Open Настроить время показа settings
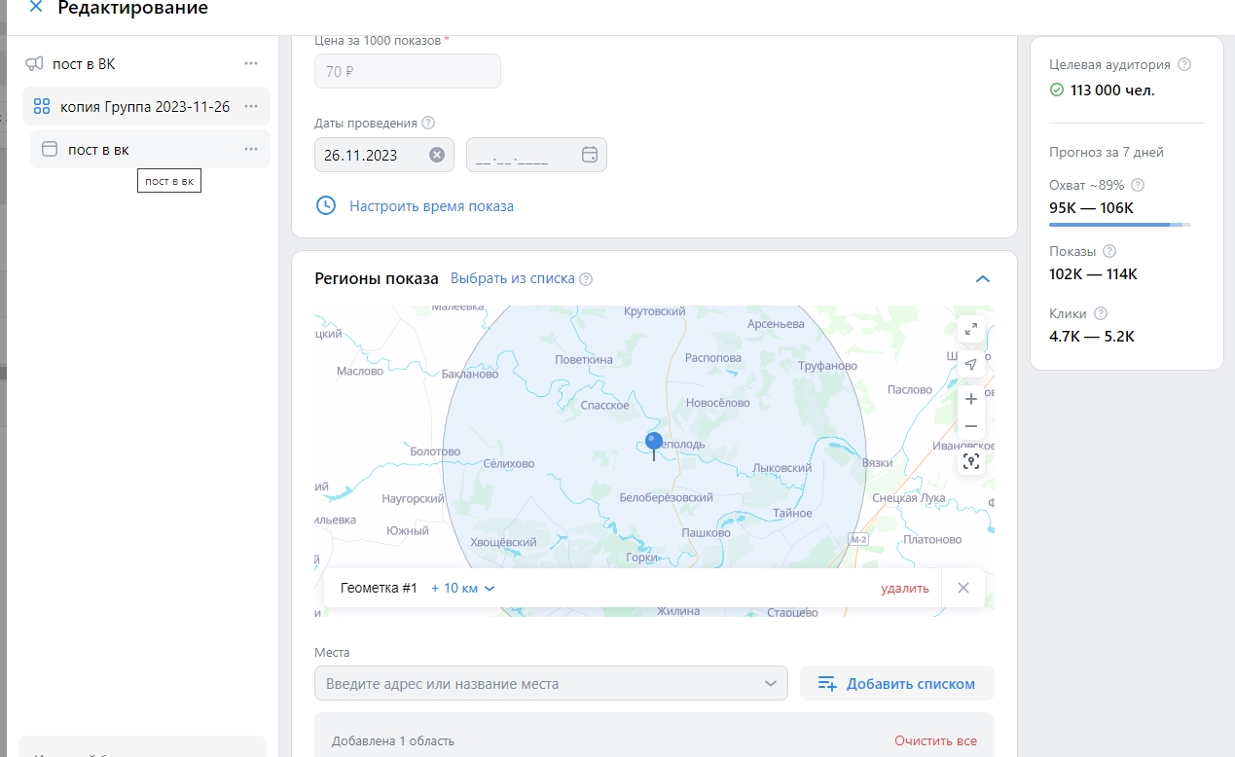The width and height of the screenshot is (1235, 757). (431, 206)
